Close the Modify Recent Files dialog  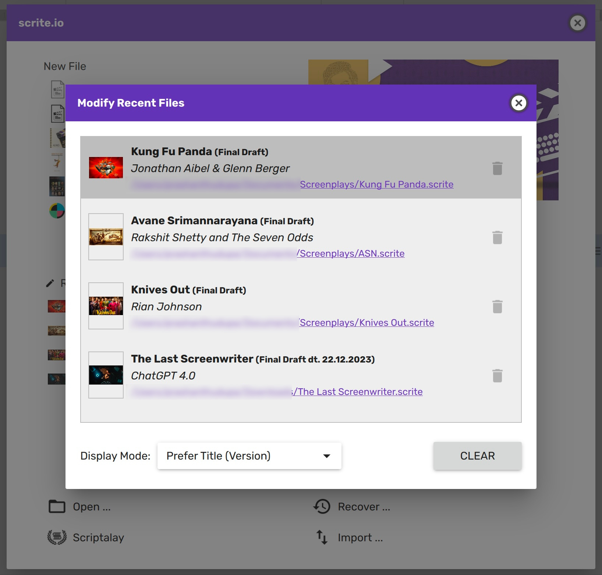(518, 103)
